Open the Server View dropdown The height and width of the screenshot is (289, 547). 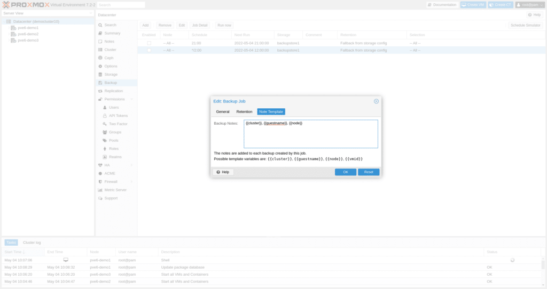48,13
